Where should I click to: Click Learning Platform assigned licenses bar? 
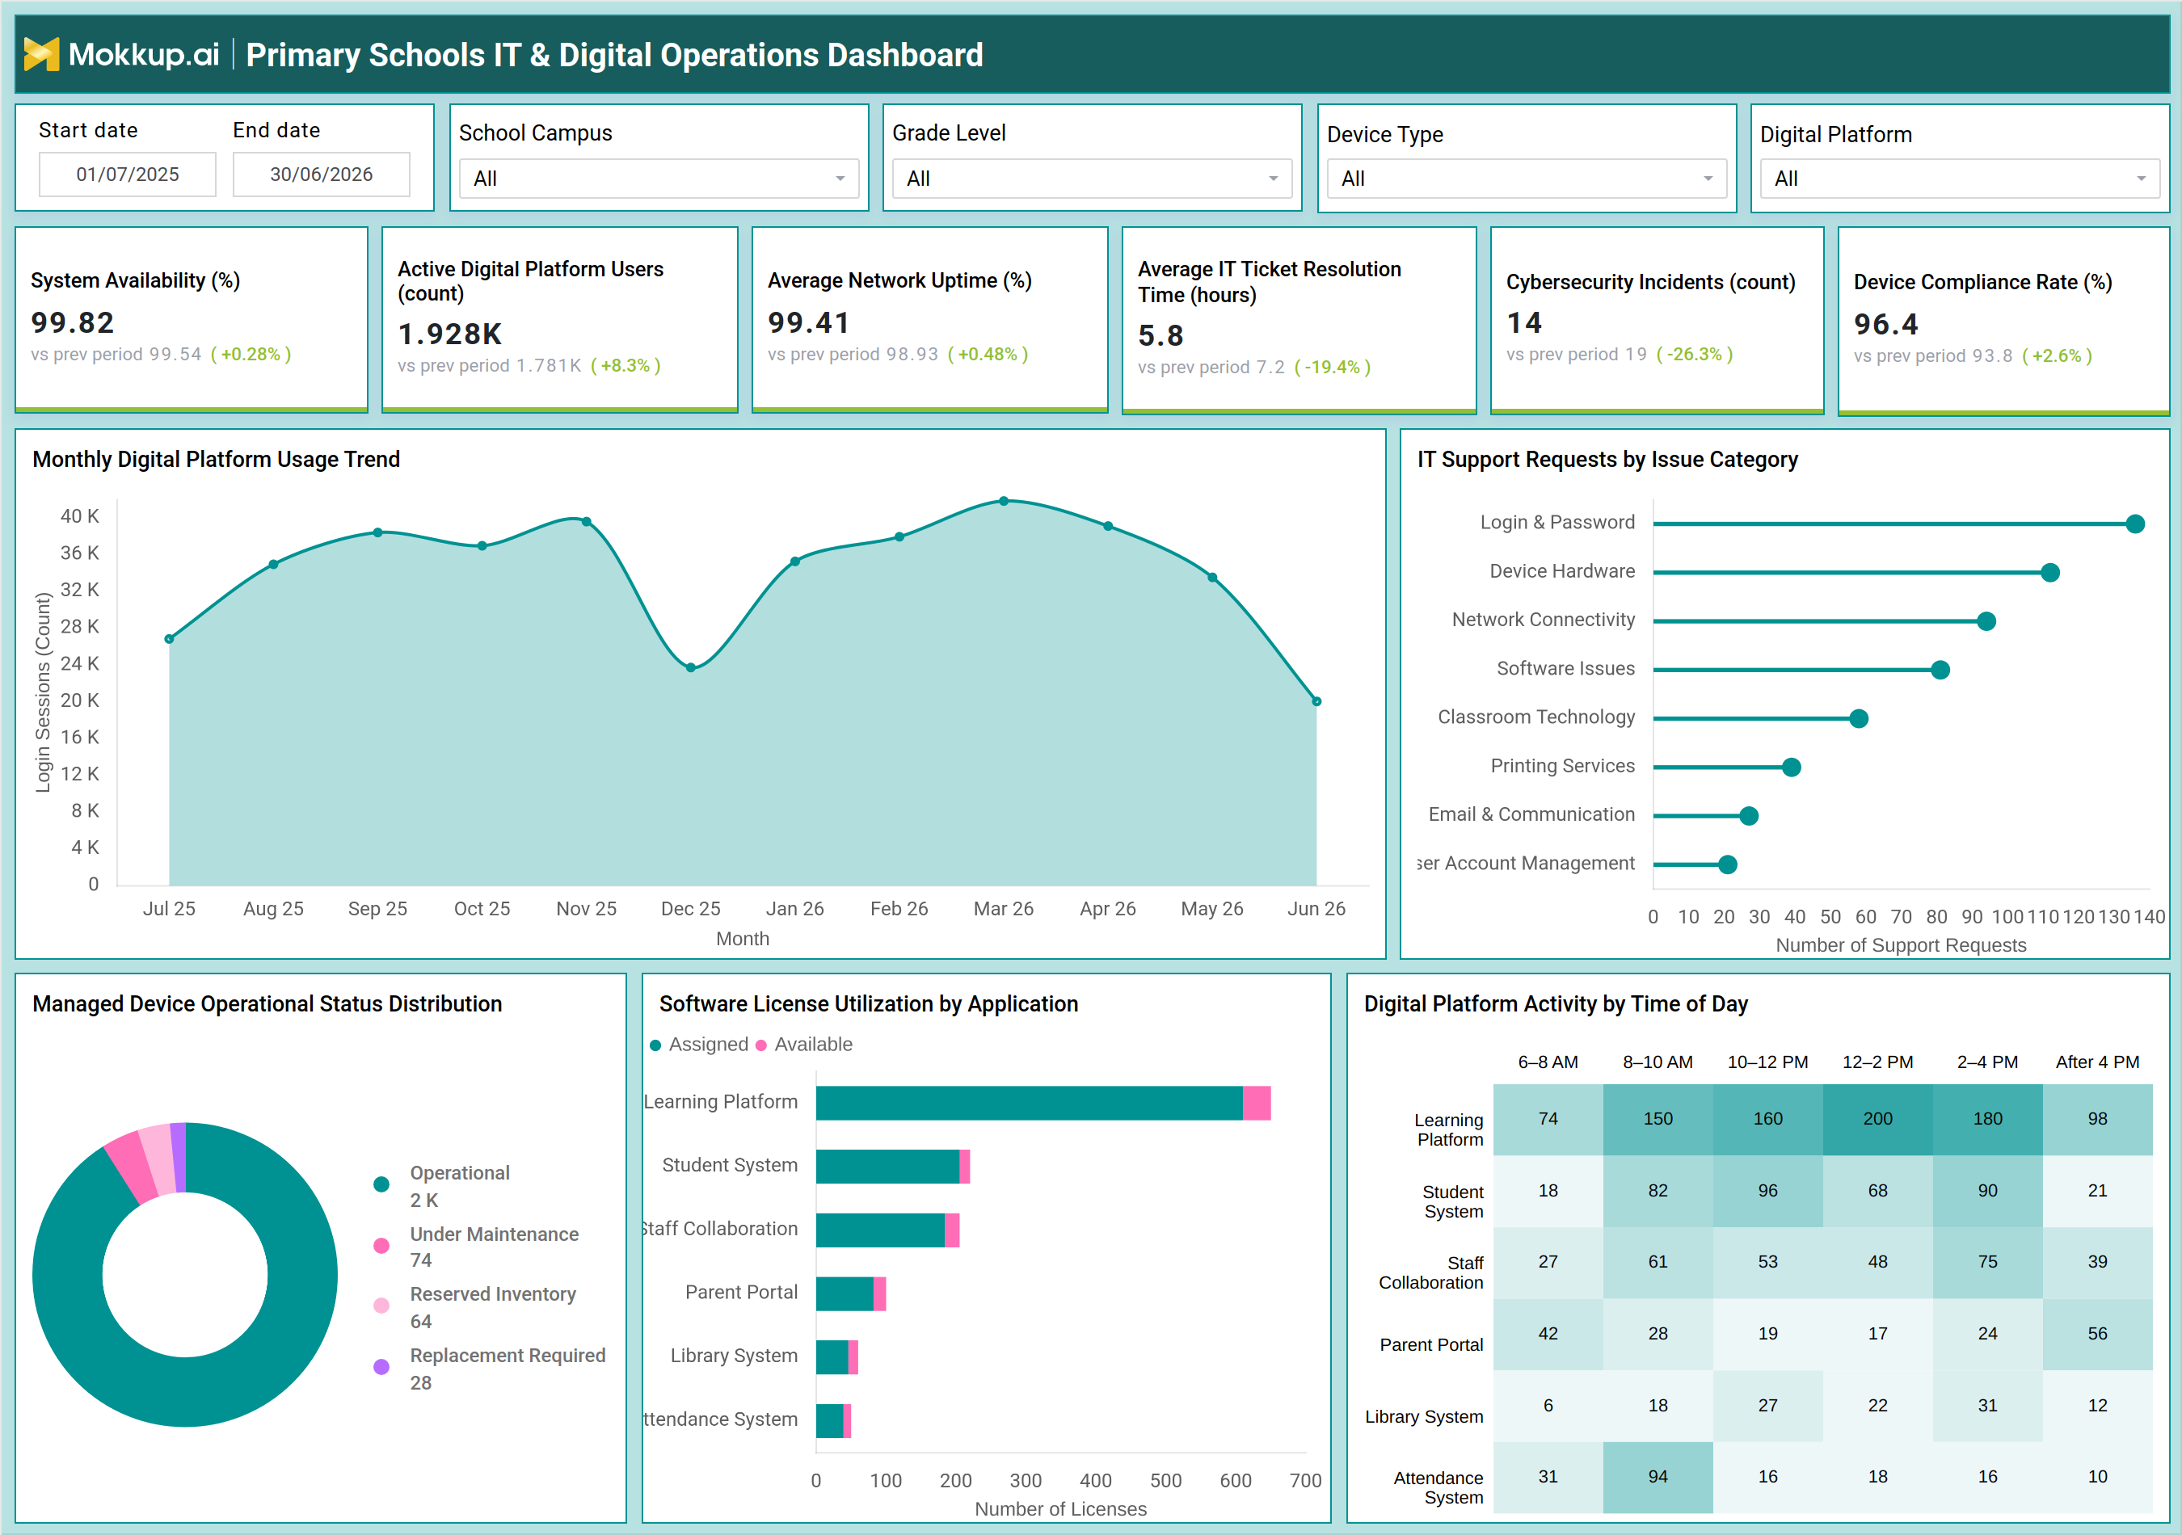tap(1030, 1103)
